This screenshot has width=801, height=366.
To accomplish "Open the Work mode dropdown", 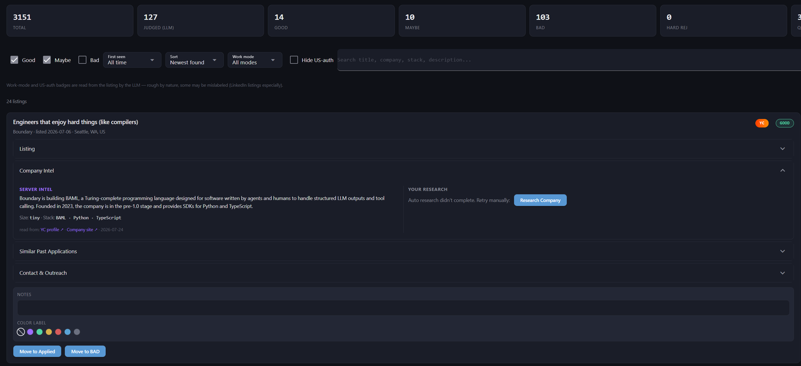I will tap(255, 60).
